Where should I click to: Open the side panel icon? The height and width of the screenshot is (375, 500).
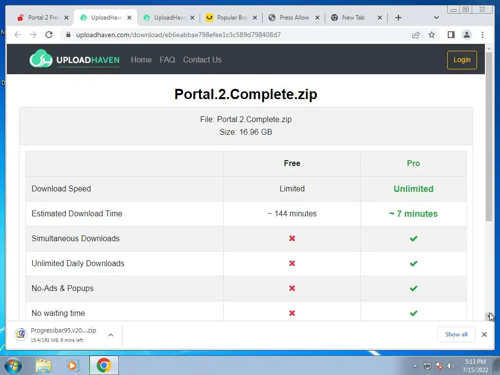click(x=451, y=35)
